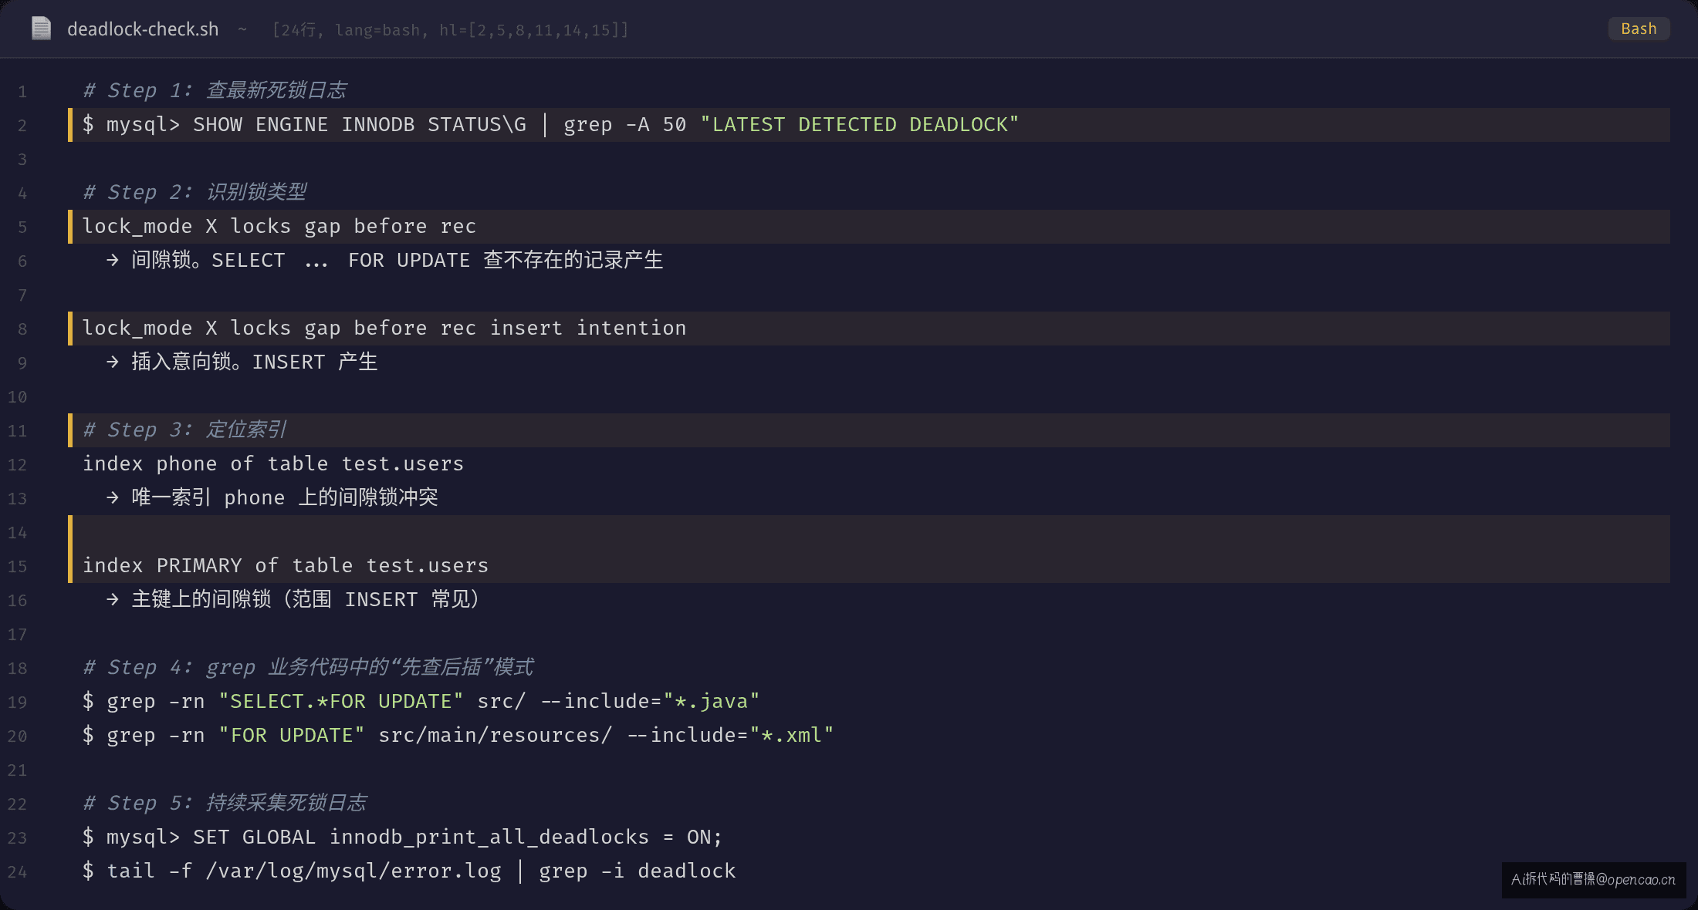1698x910 pixels.
Task: Click the line 'index PRIMARY of table test.users'
Action: click(x=286, y=566)
